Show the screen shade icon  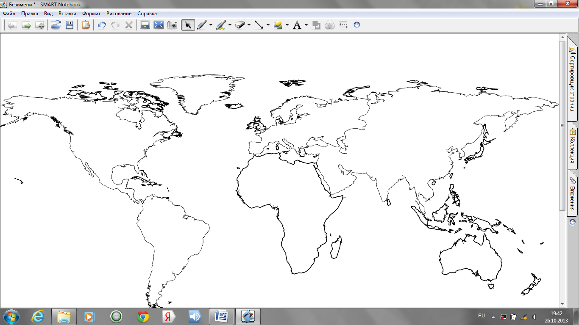click(145, 25)
